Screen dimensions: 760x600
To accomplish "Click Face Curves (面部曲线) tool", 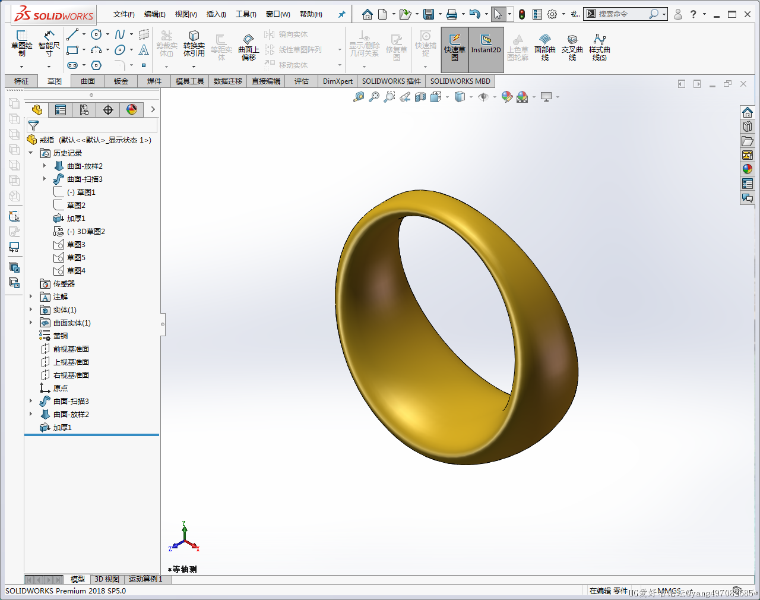I will coord(544,48).
